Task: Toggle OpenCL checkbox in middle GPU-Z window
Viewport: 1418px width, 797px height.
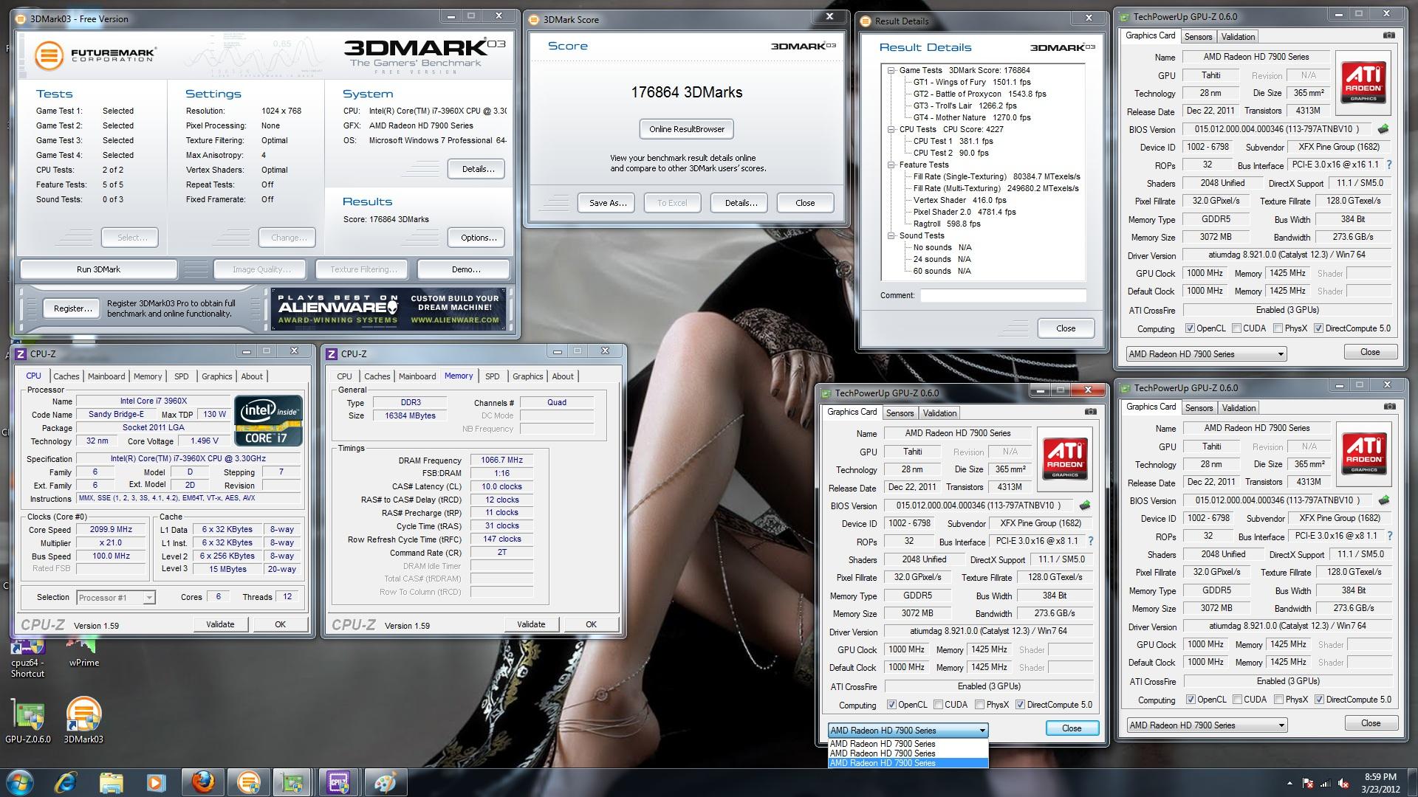Action: (x=891, y=705)
